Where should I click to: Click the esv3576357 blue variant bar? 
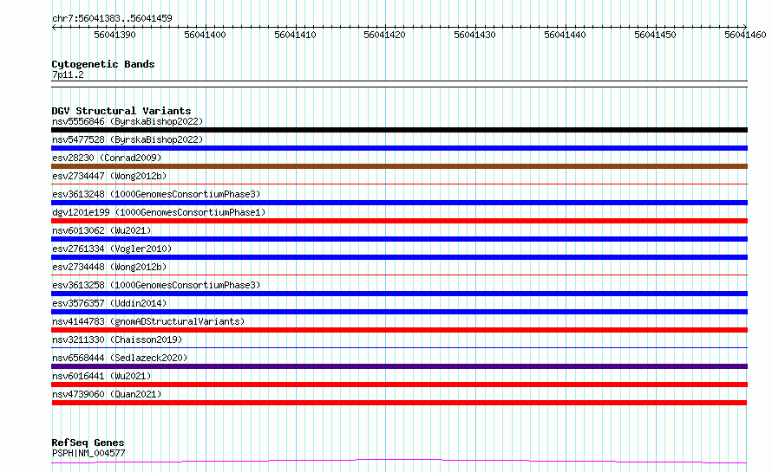399,312
